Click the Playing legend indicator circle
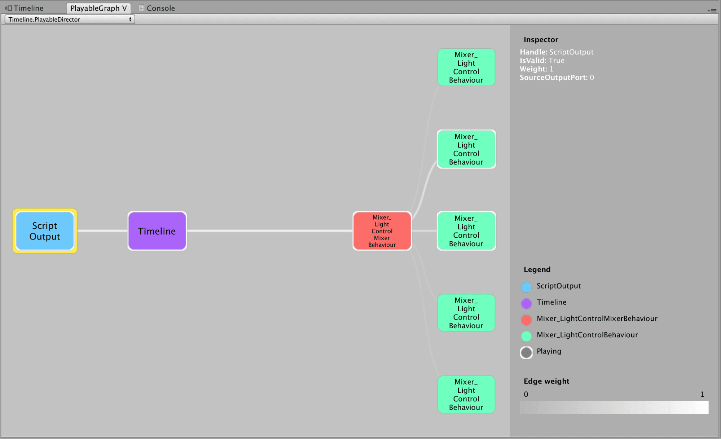 (x=526, y=352)
